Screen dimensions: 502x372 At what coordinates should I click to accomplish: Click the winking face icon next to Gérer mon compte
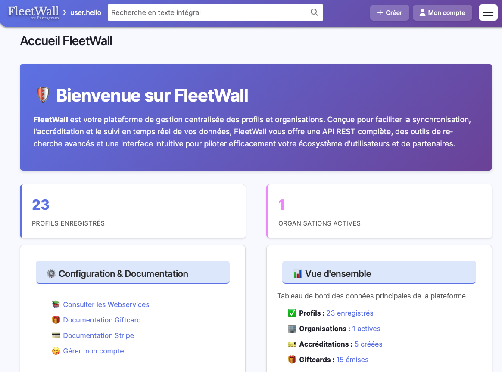[56, 350]
